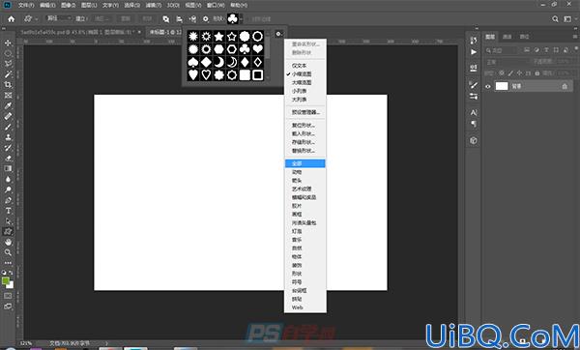Select the Path Selection tool

pyautogui.click(x=8, y=221)
